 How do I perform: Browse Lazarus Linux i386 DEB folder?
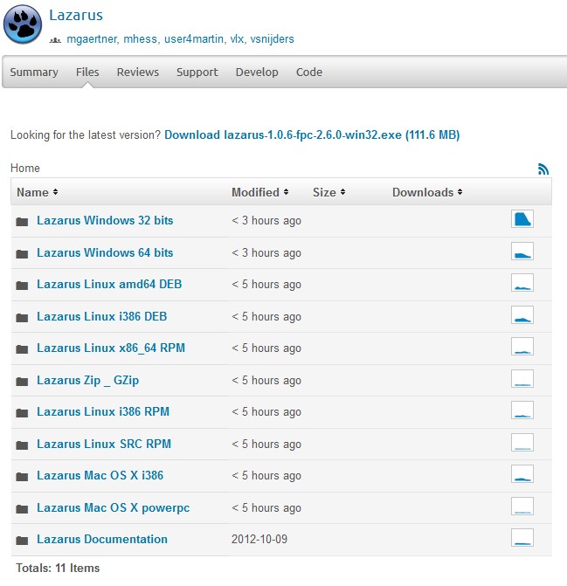101,316
